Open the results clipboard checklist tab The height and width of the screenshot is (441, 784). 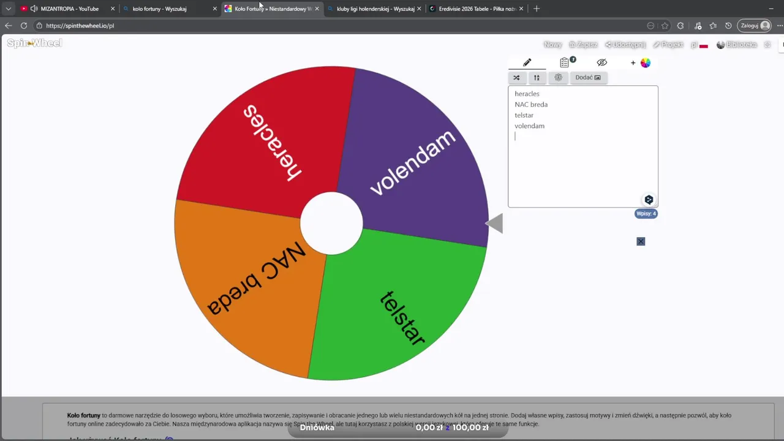click(565, 62)
